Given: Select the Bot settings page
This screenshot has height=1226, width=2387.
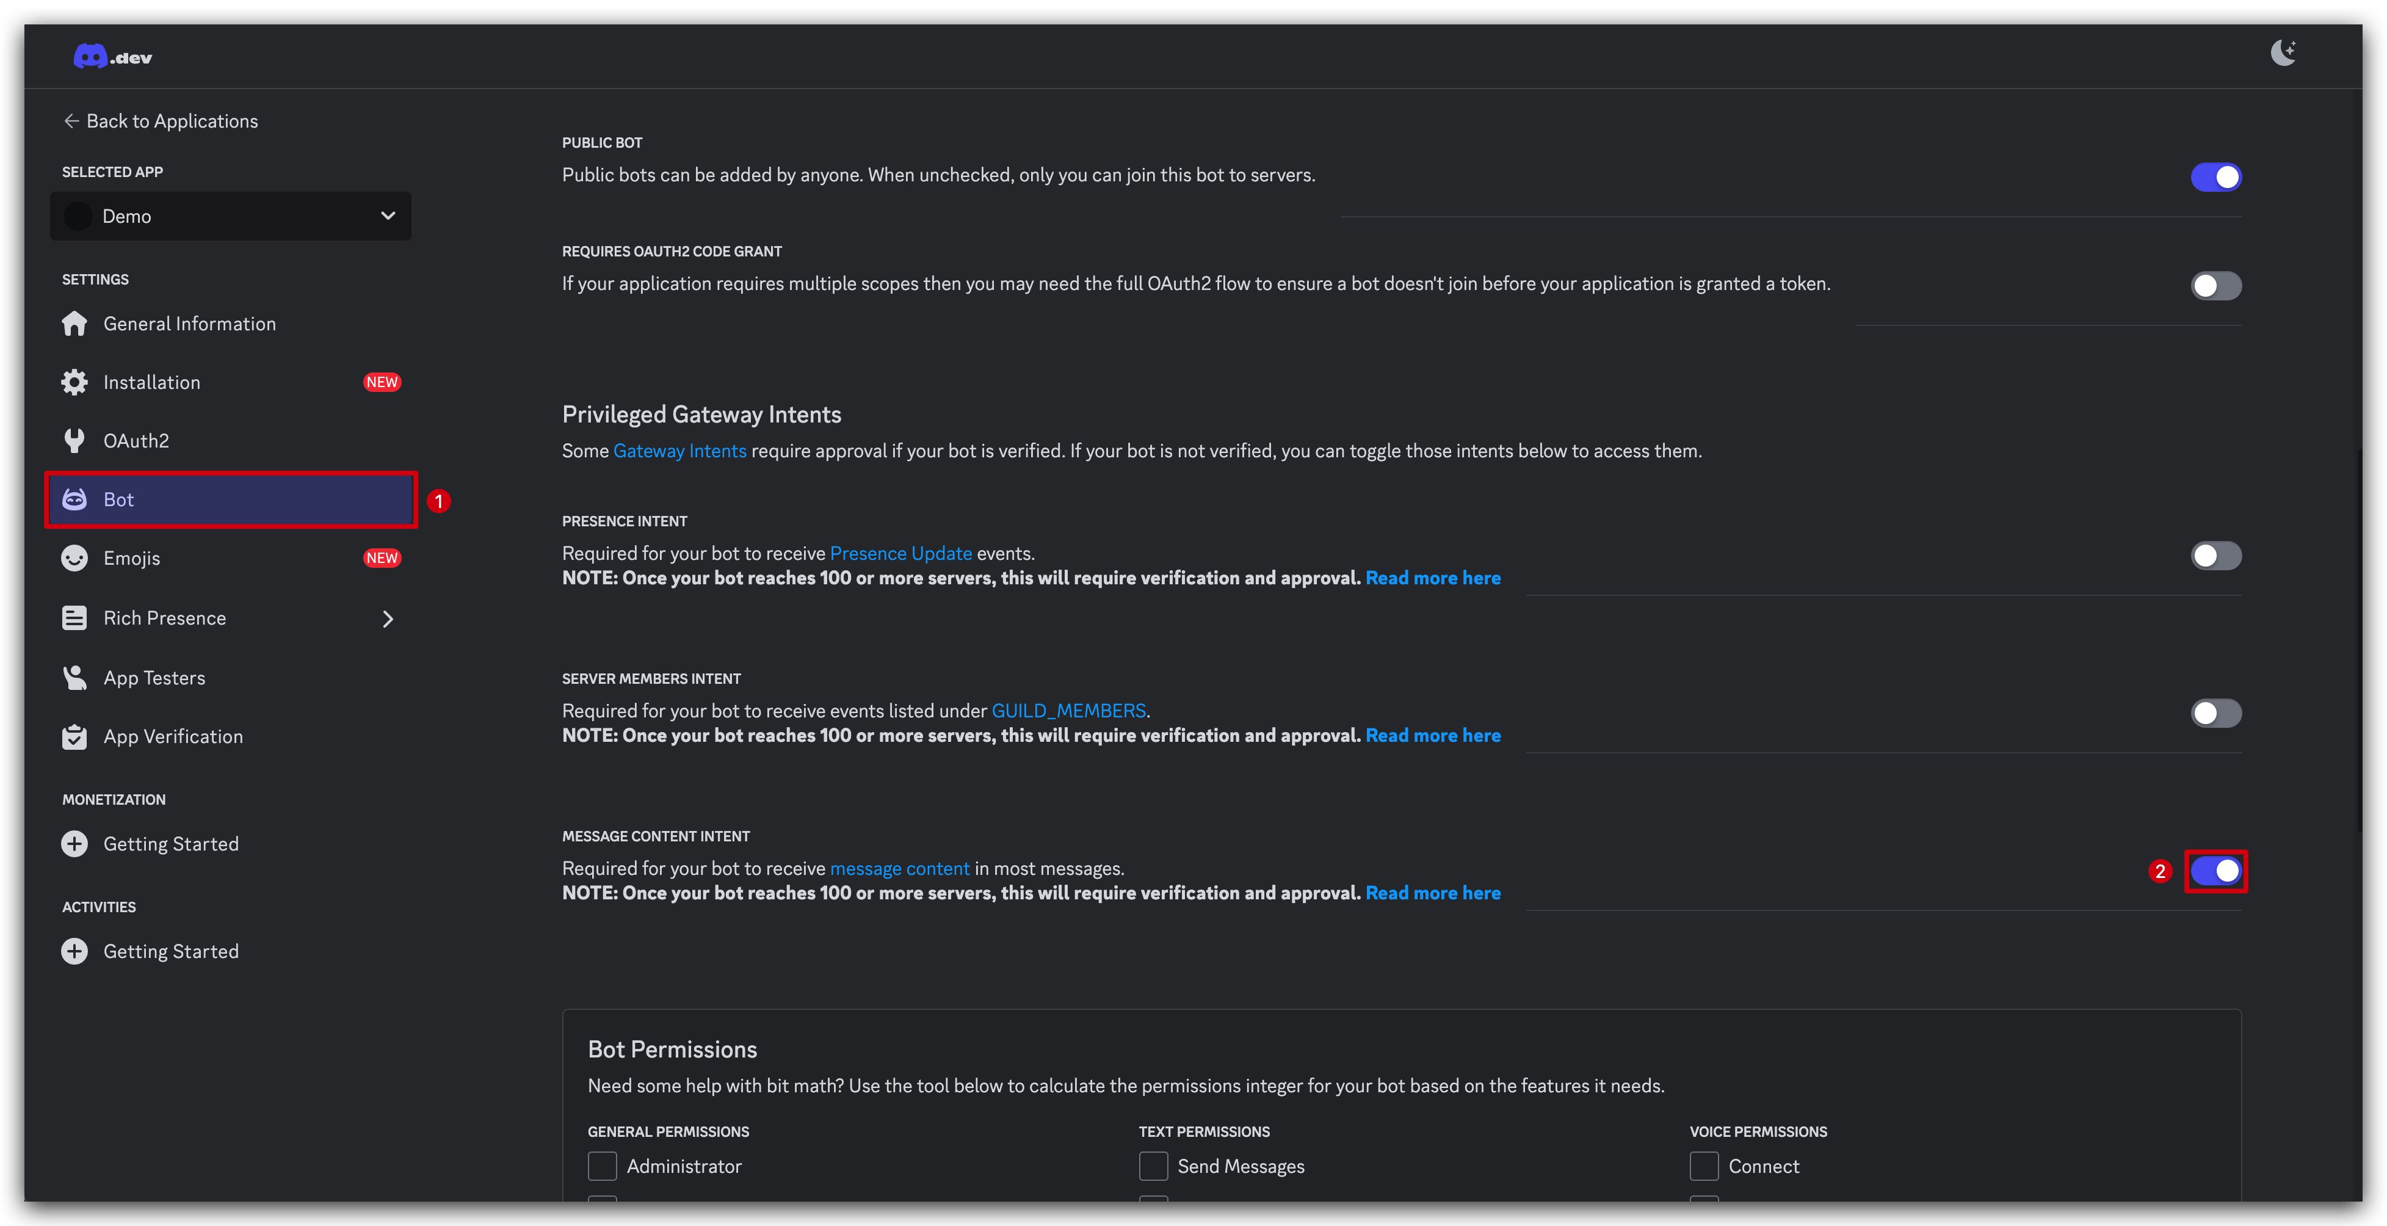Looking at the screenshot, I should click(231, 499).
